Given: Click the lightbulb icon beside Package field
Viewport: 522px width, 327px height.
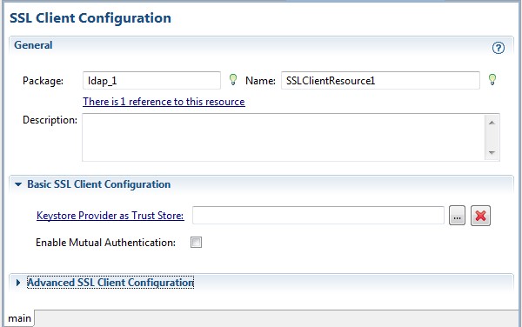Looking at the screenshot, I should (233, 79).
